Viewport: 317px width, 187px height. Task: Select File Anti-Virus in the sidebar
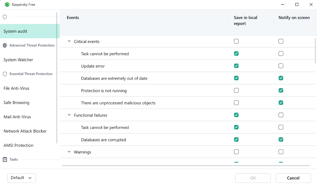[x=16, y=88]
